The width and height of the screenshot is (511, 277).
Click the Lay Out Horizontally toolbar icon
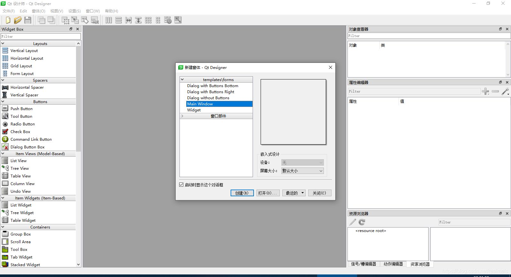109,20
